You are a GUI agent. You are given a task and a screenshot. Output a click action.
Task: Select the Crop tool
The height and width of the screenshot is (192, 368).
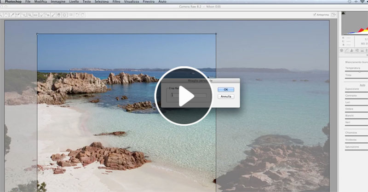click(30, 15)
